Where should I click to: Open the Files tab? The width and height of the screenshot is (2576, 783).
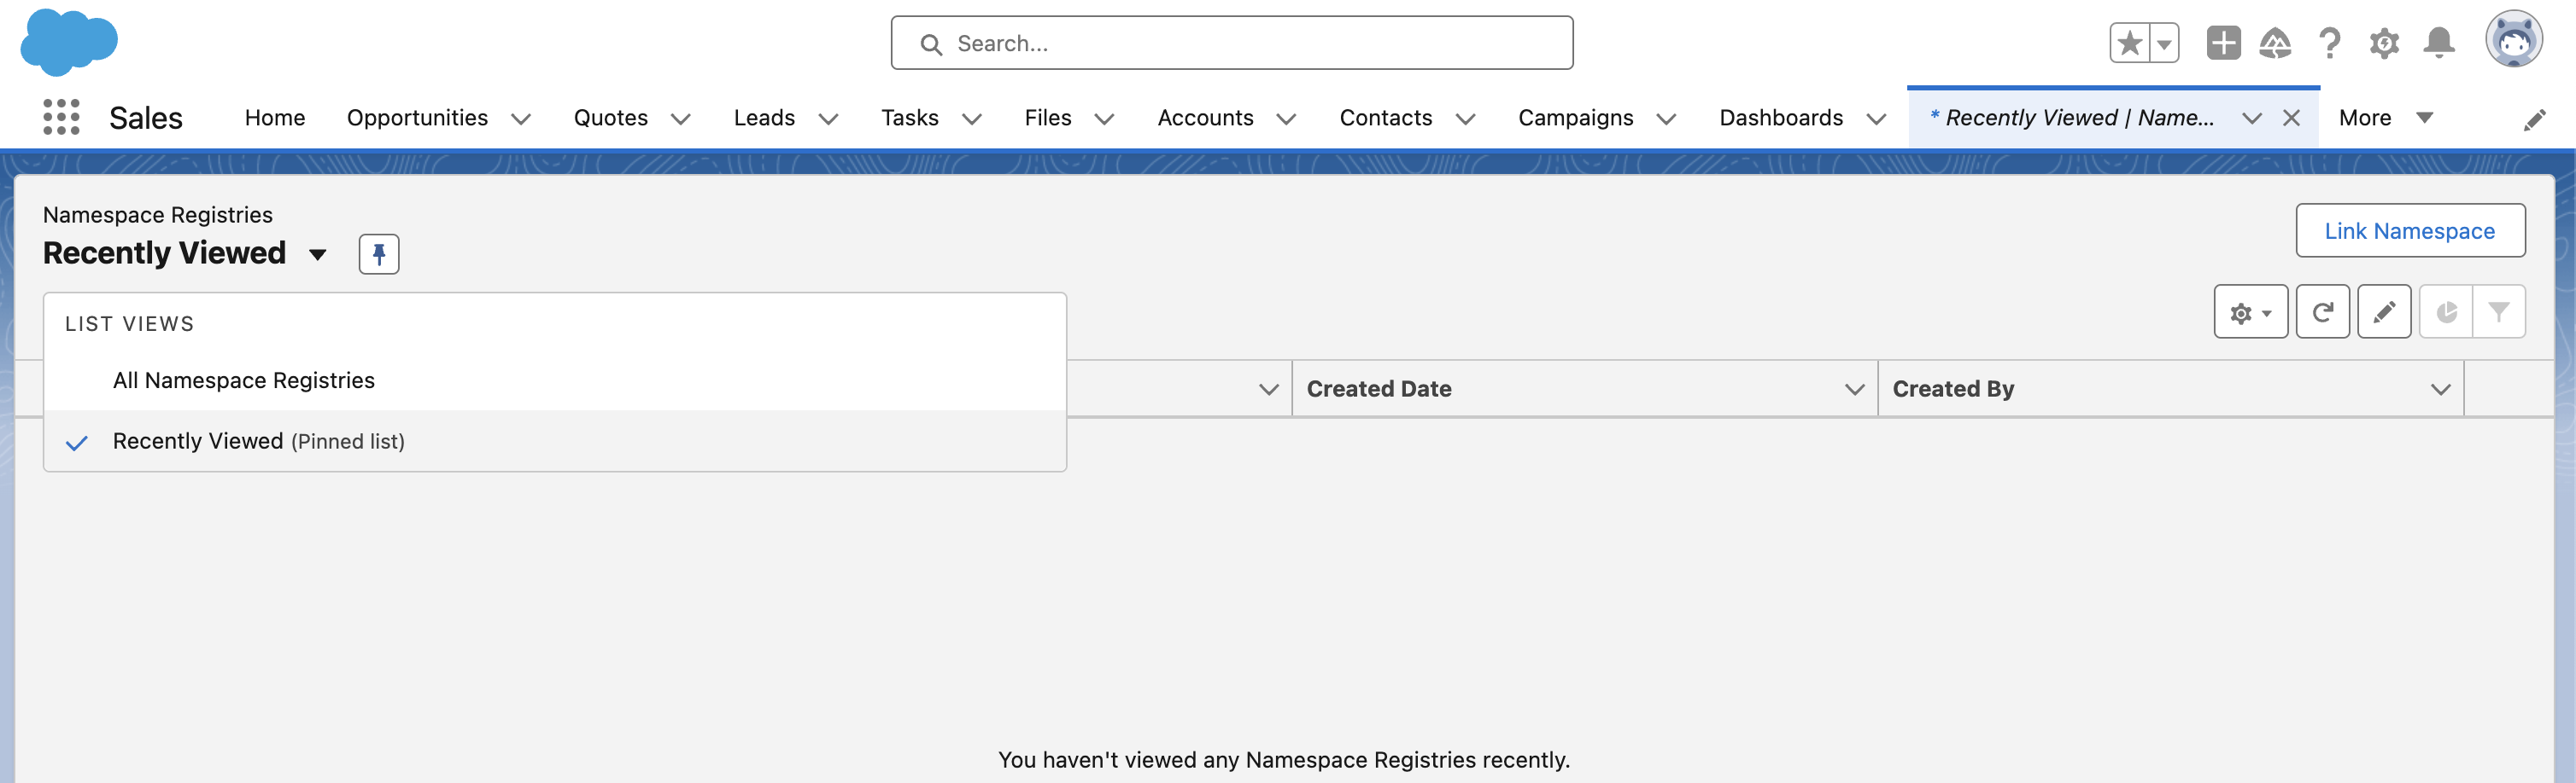click(1048, 118)
